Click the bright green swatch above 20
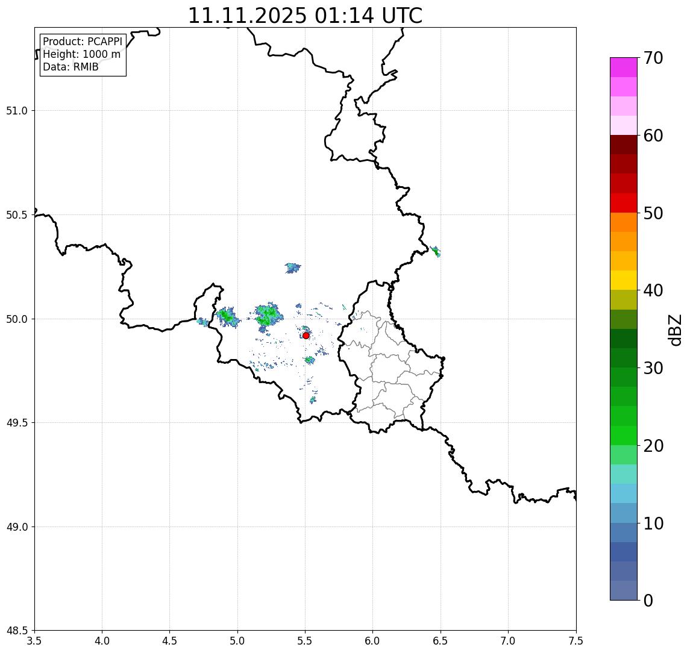The height and width of the screenshot is (653, 690). (624, 435)
